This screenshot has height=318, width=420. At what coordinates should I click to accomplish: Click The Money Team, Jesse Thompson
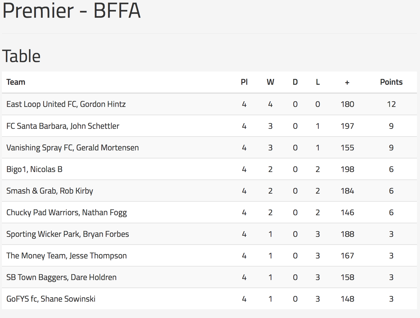(67, 256)
